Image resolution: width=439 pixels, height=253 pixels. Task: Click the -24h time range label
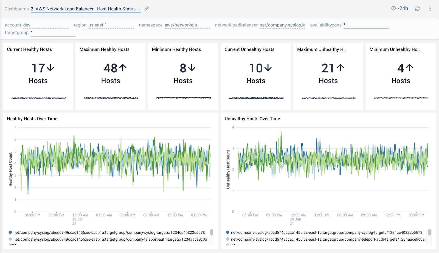(402, 8)
